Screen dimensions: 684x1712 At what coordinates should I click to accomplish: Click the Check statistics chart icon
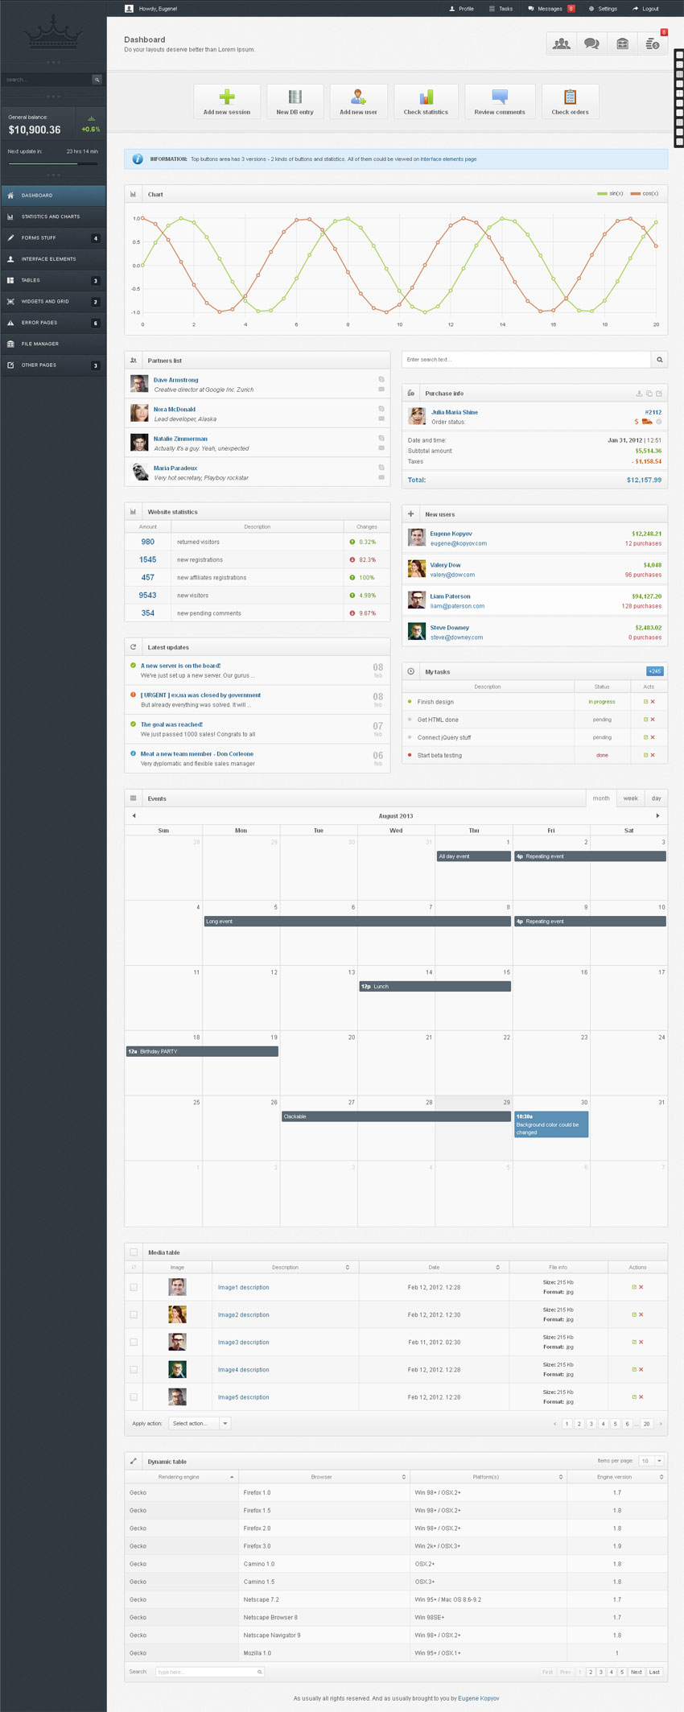pos(426,97)
